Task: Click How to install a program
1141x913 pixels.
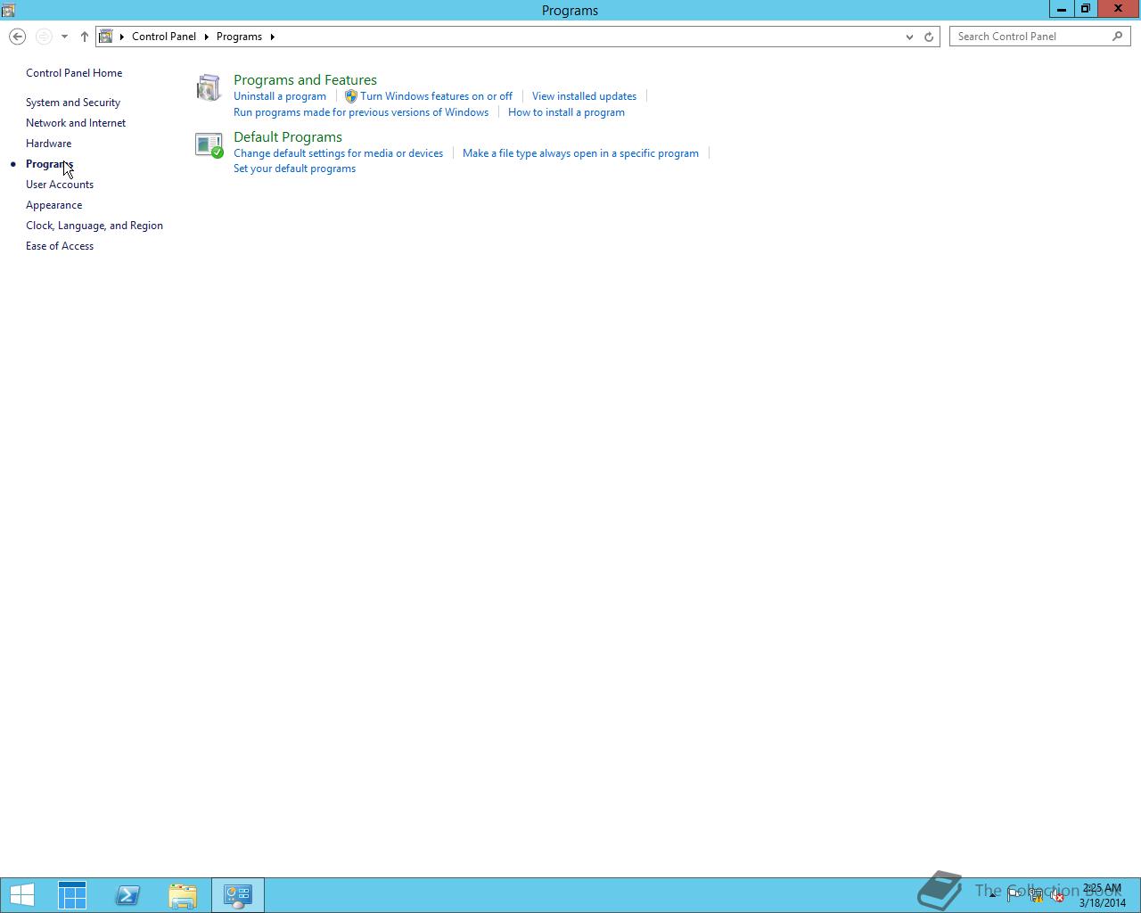Action: click(x=566, y=112)
